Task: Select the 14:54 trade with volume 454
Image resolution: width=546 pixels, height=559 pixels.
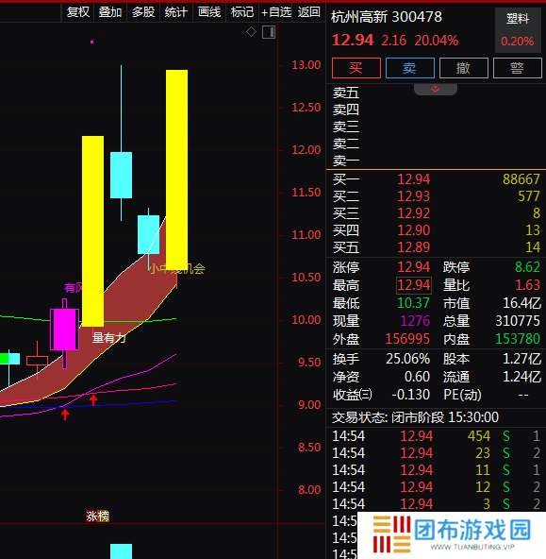Action: 436,436
